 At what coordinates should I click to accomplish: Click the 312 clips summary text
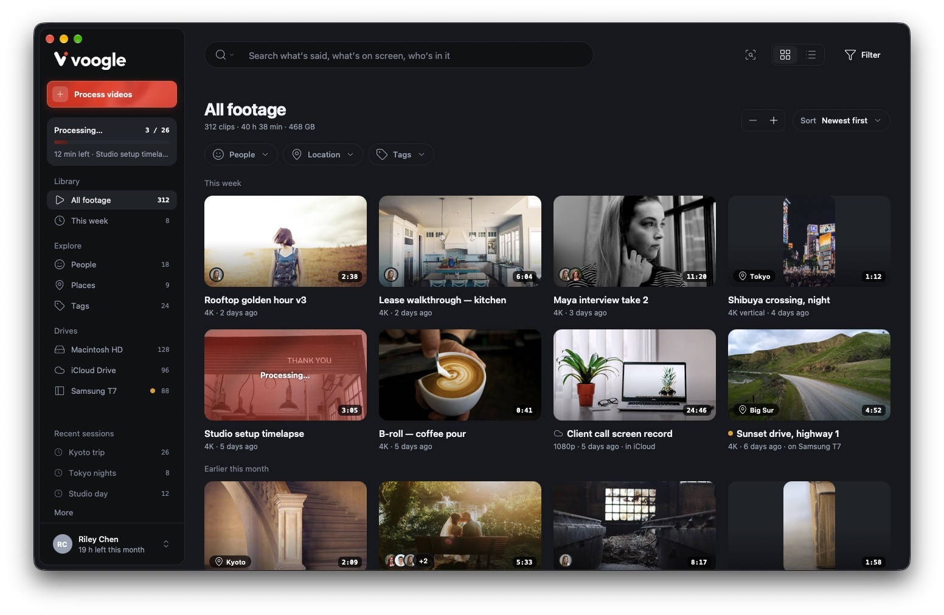[260, 127]
